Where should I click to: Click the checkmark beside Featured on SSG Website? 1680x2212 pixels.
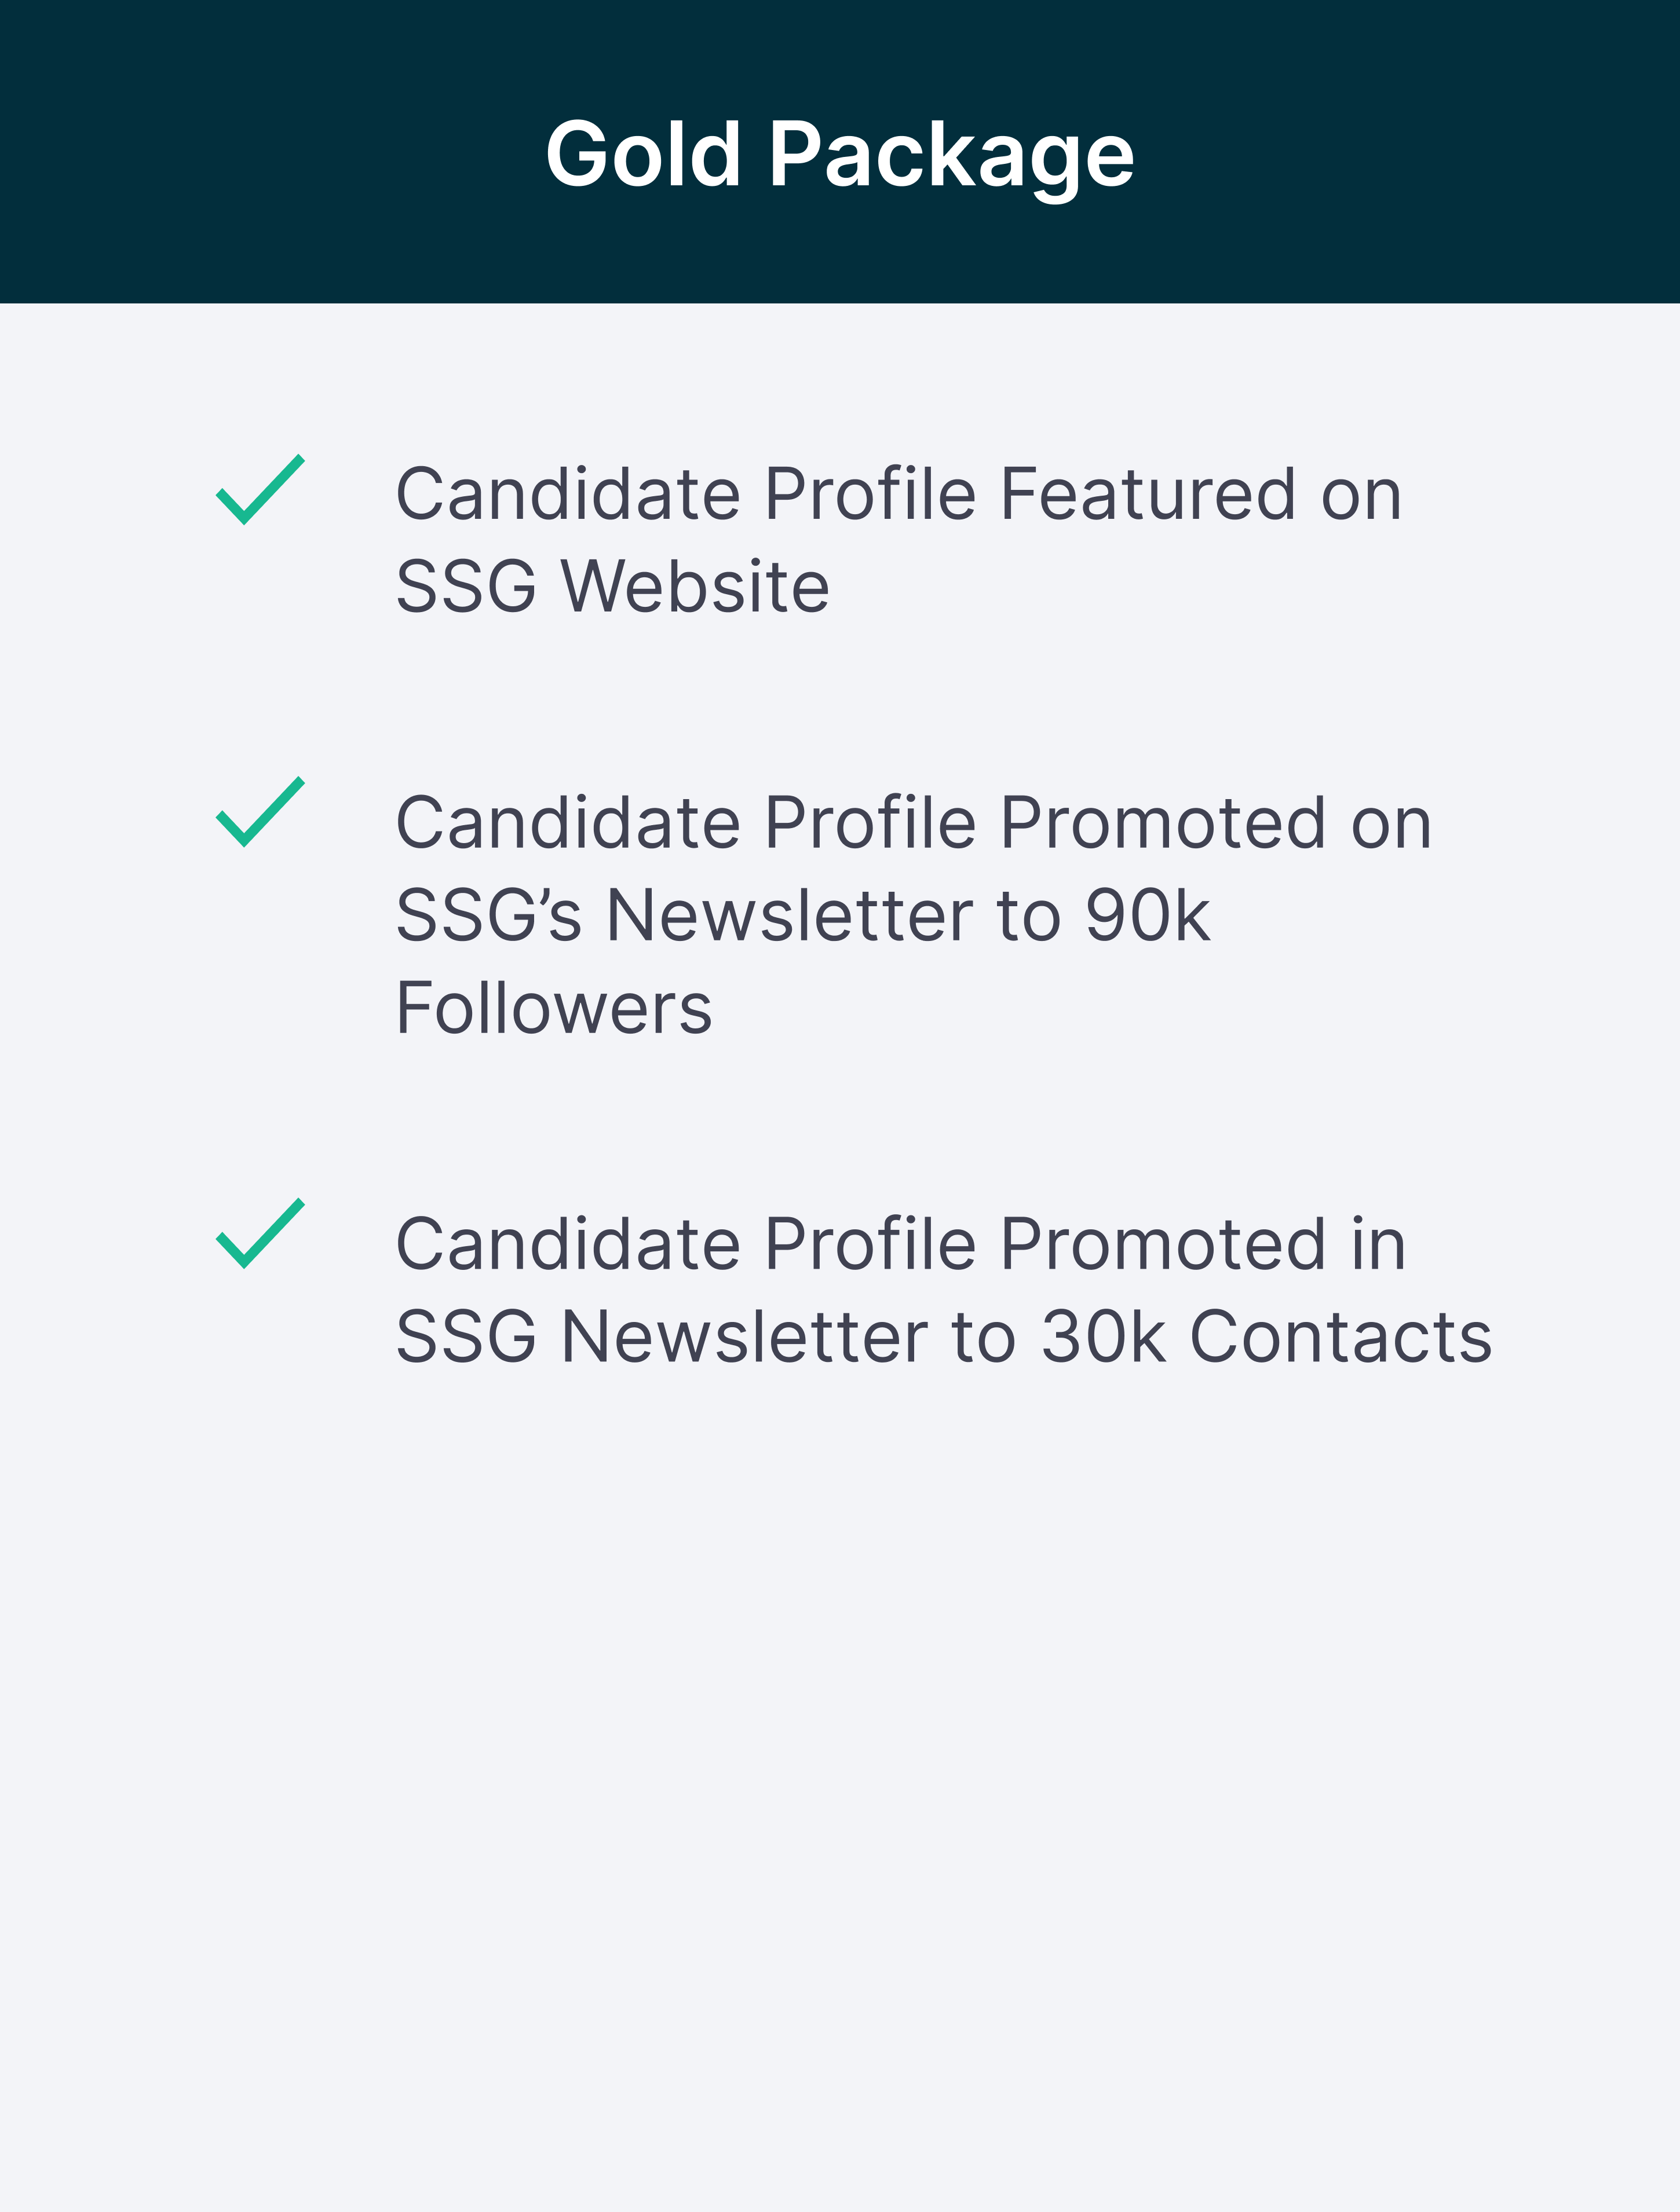pyautogui.click(x=260, y=489)
